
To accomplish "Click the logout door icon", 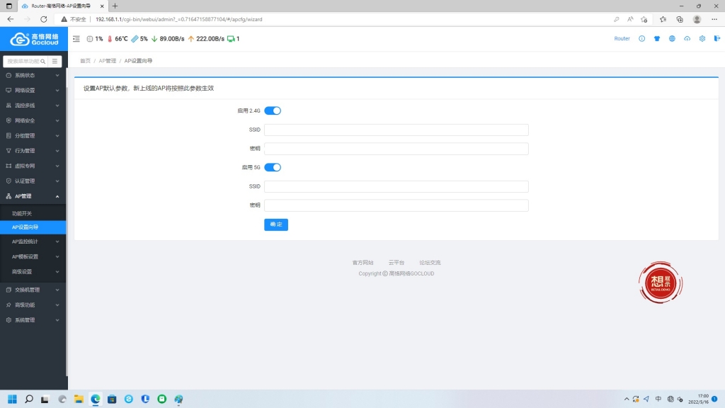I will click(717, 39).
